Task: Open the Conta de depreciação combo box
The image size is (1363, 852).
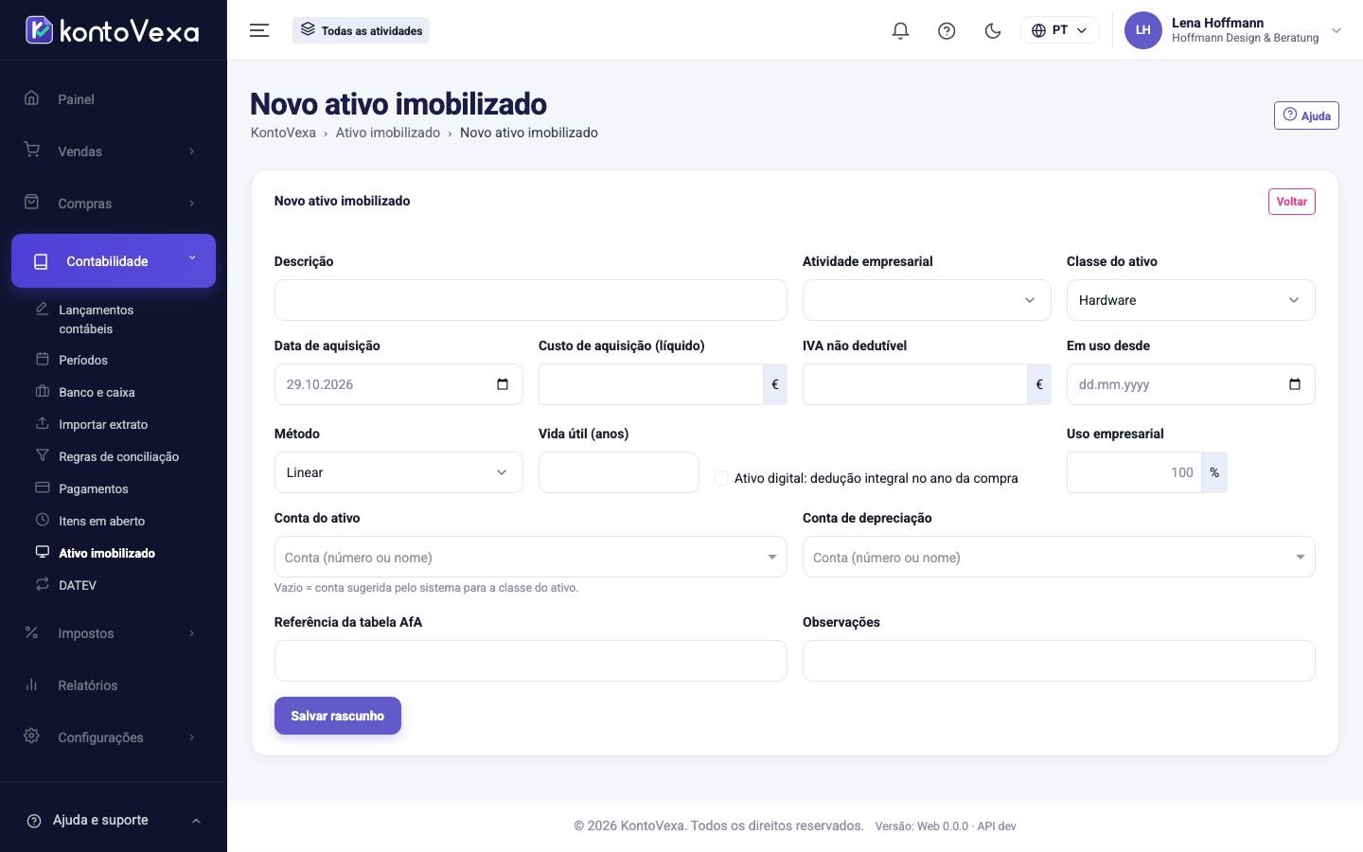Action: coord(1058,557)
